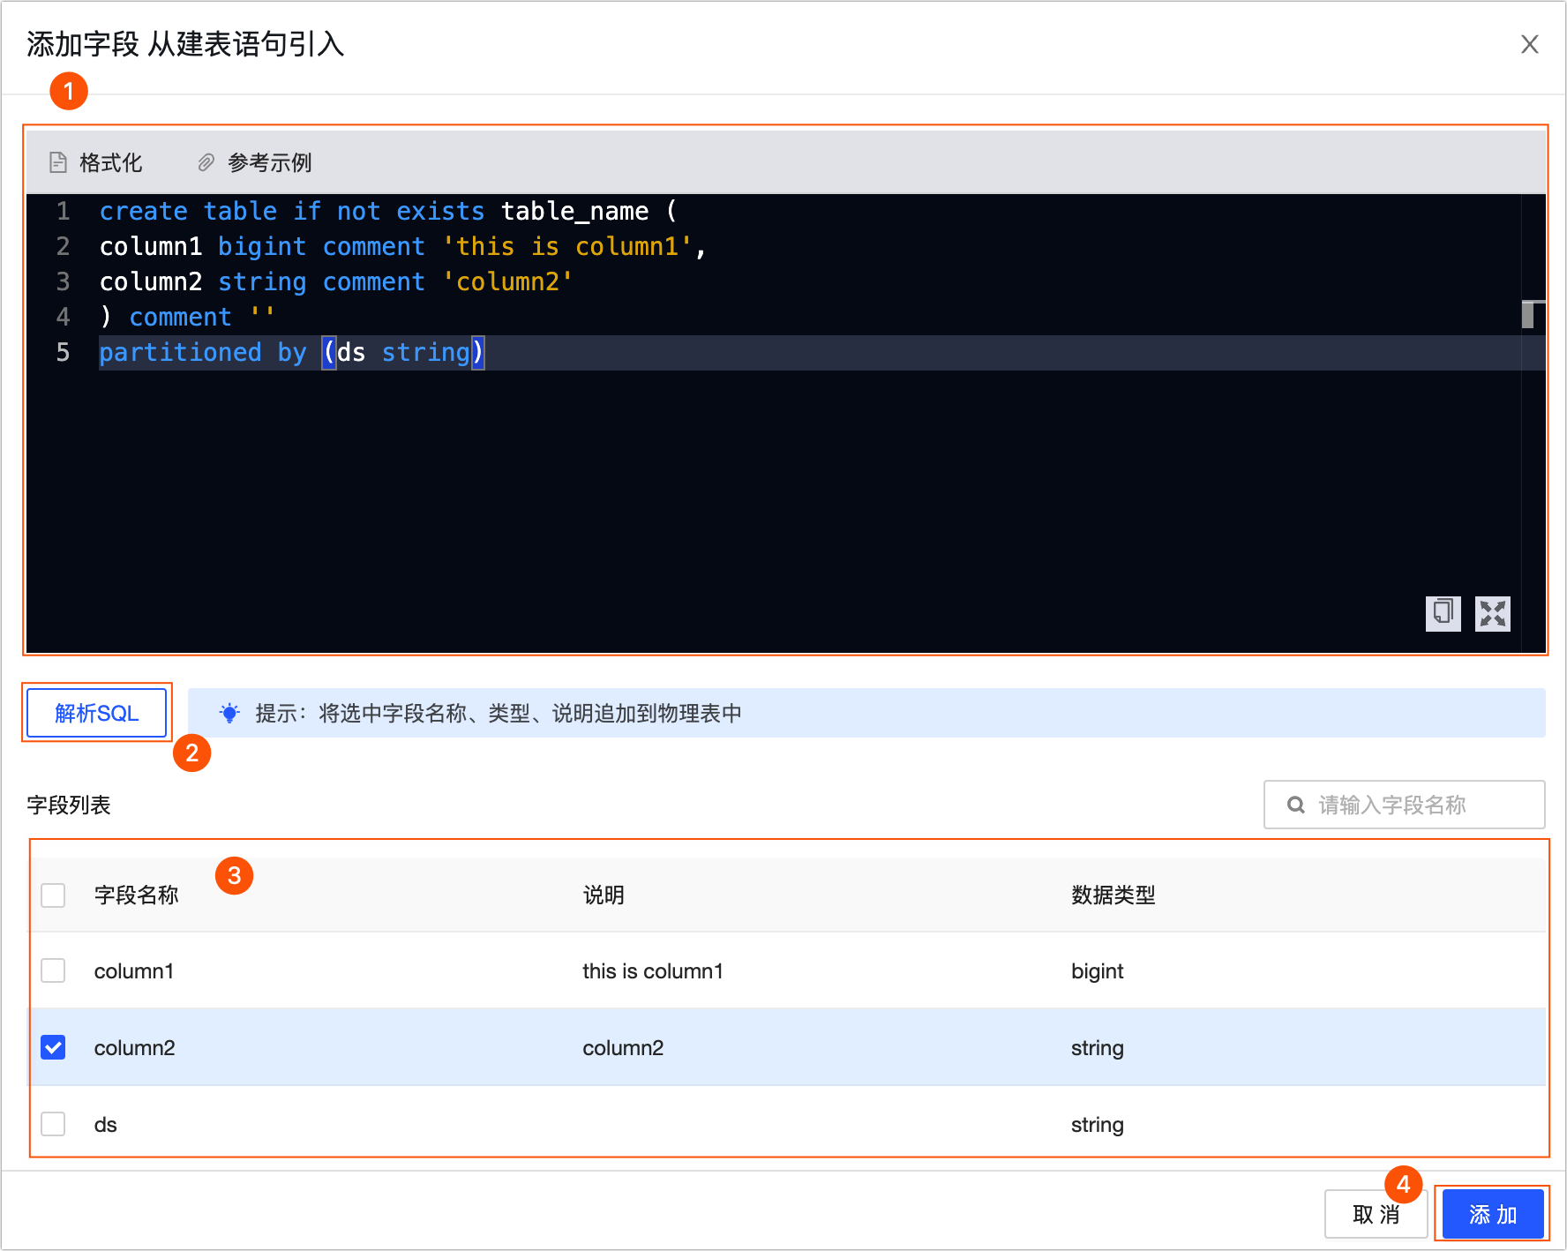Click code line 2 'column1 bigint' text
This screenshot has height=1251, width=1567.
point(203,247)
